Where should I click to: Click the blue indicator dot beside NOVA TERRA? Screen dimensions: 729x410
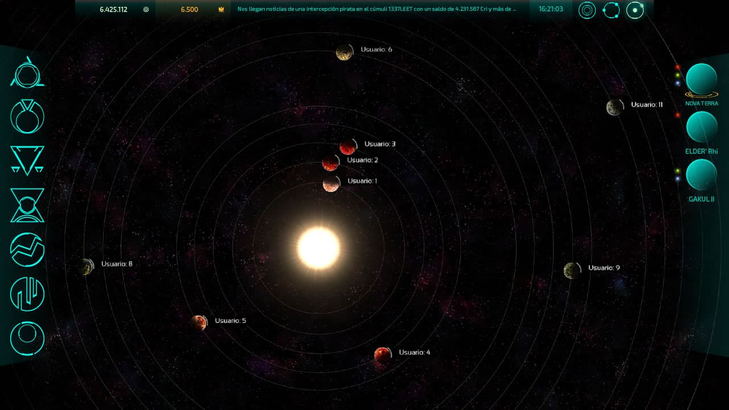click(678, 83)
